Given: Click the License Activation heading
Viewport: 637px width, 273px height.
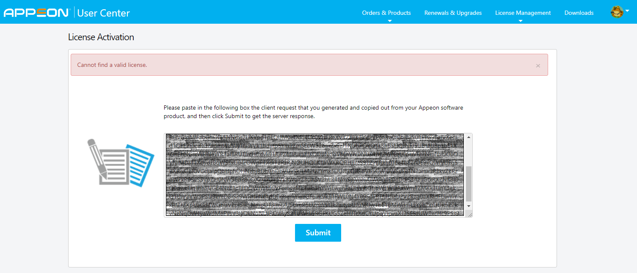Looking at the screenshot, I should point(101,37).
